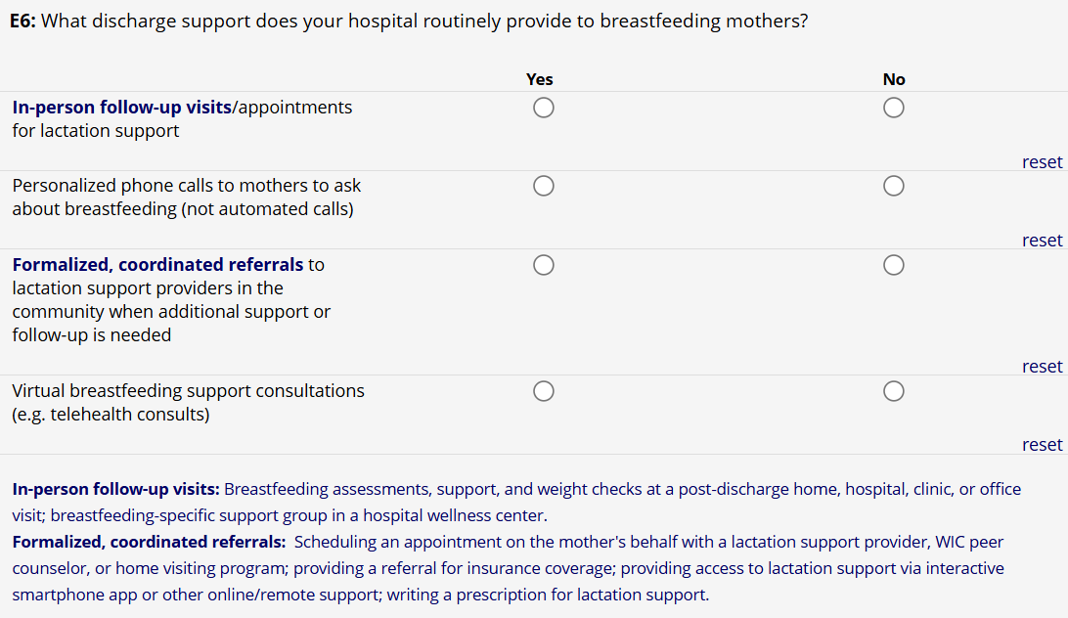
Task: Choose No for personalized phone calls
Action: coord(893,186)
